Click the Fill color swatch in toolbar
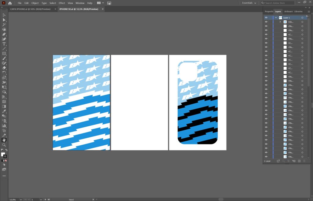313x201 pixels. 3,154
